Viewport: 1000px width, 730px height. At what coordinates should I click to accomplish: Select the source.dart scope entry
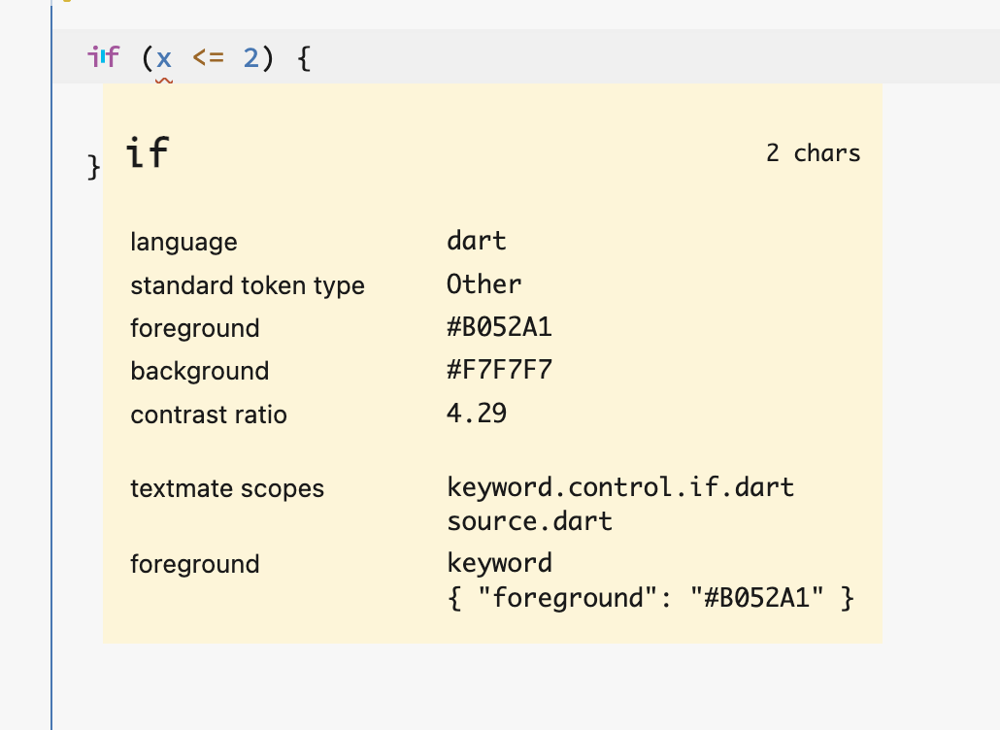(528, 521)
